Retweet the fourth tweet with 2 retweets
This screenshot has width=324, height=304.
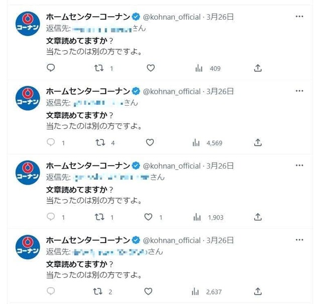click(99, 291)
